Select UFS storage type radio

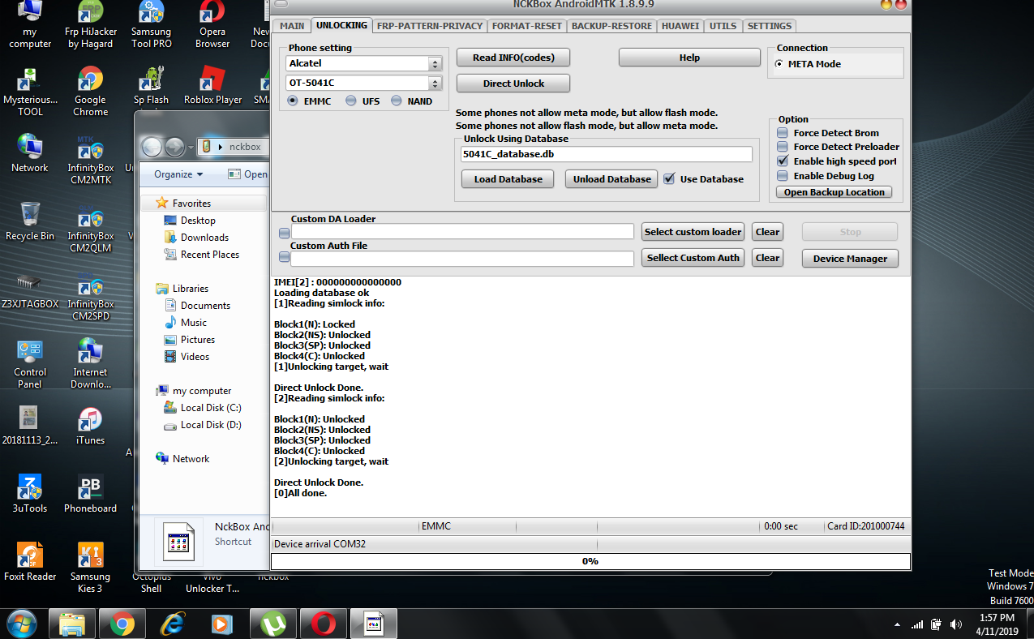click(351, 101)
